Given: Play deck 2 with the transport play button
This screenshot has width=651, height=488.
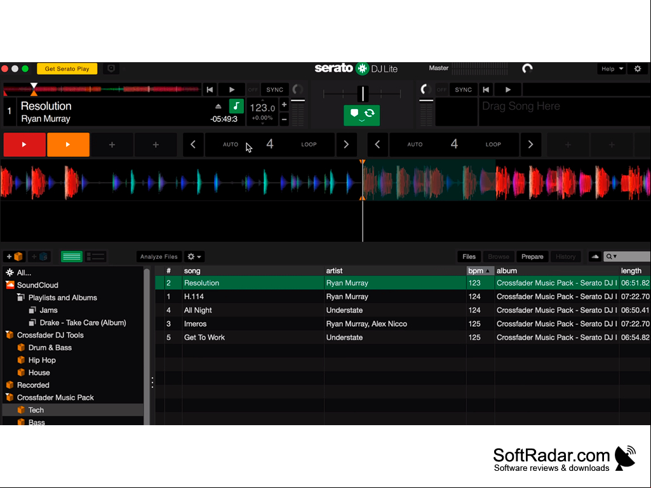Looking at the screenshot, I should (507, 89).
